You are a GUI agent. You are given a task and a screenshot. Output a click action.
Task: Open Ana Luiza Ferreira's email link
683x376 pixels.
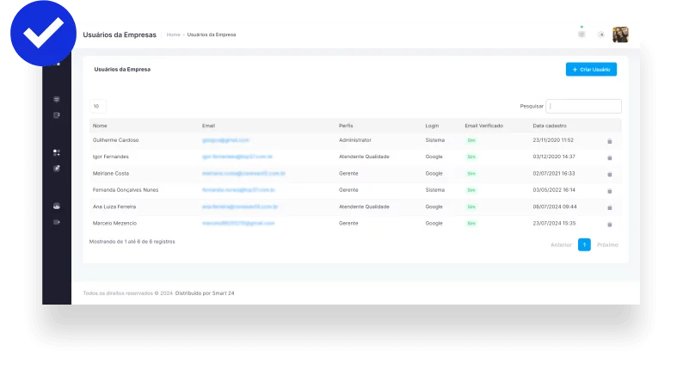[240, 206]
